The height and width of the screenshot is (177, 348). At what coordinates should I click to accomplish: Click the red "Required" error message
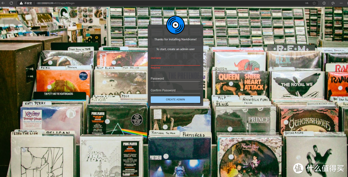155,68
